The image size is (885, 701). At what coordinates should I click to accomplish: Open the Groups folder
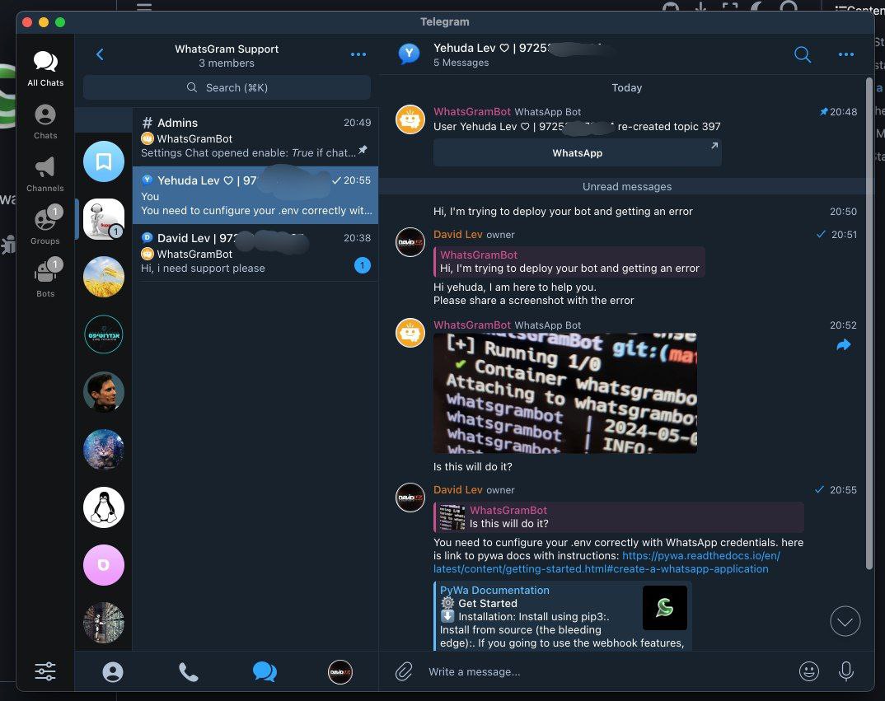(45, 226)
